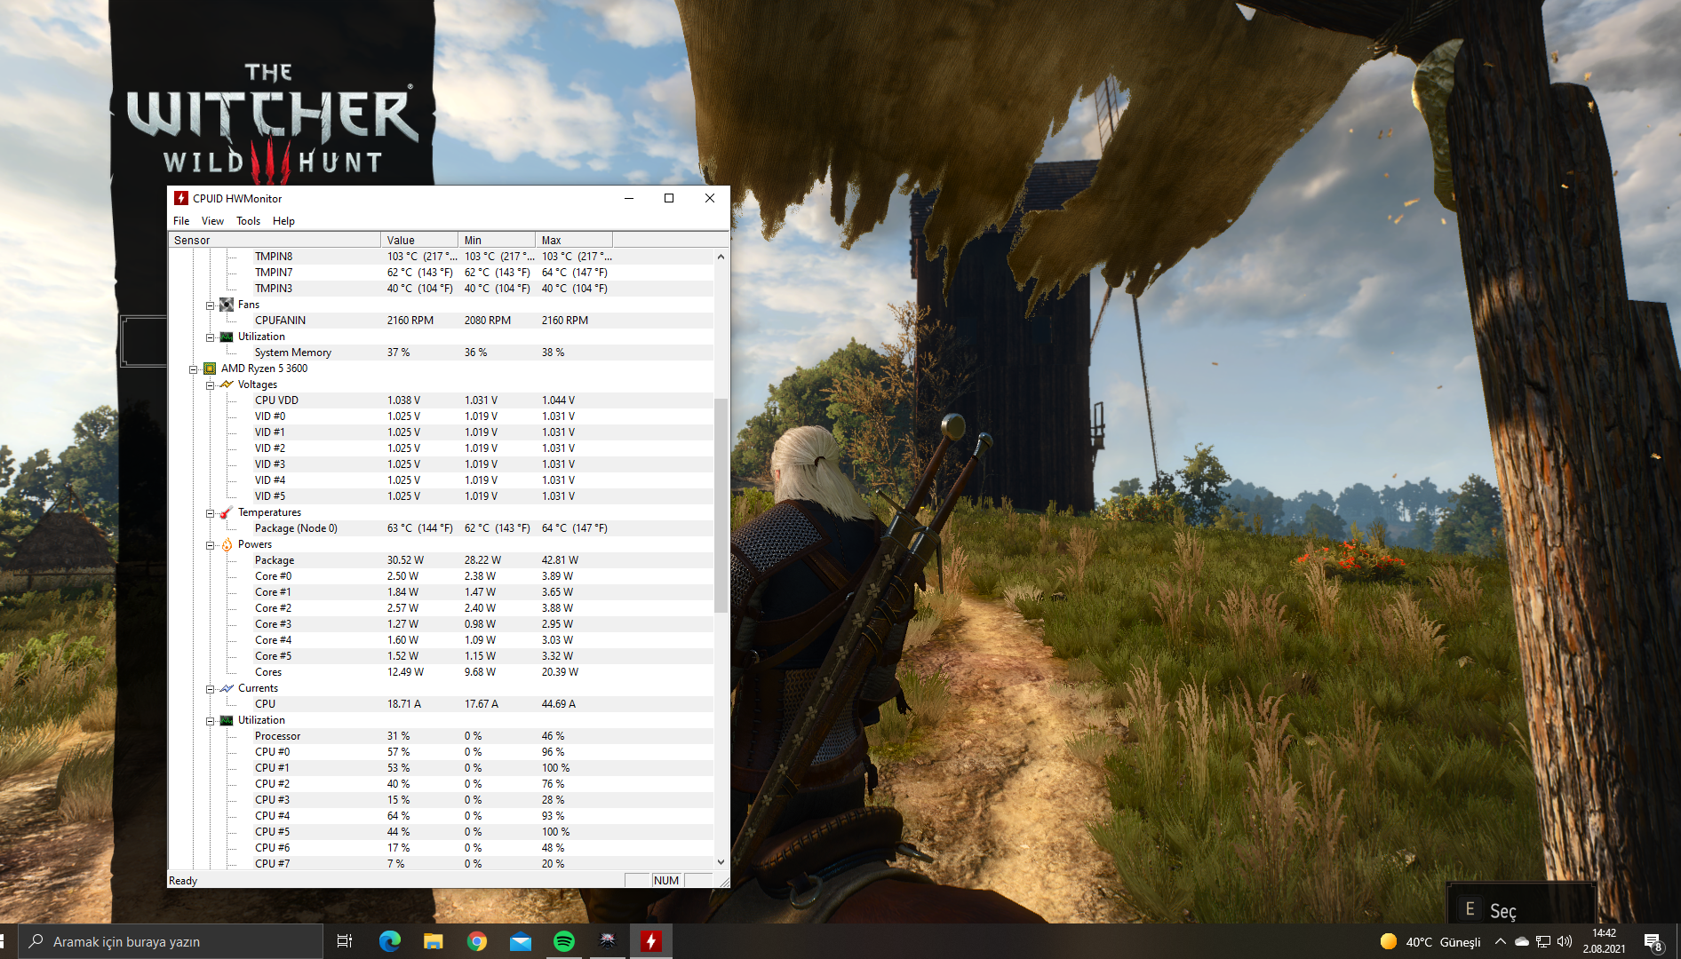Minimize the HWMonitor window
The height and width of the screenshot is (959, 1681).
click(629, 198)
